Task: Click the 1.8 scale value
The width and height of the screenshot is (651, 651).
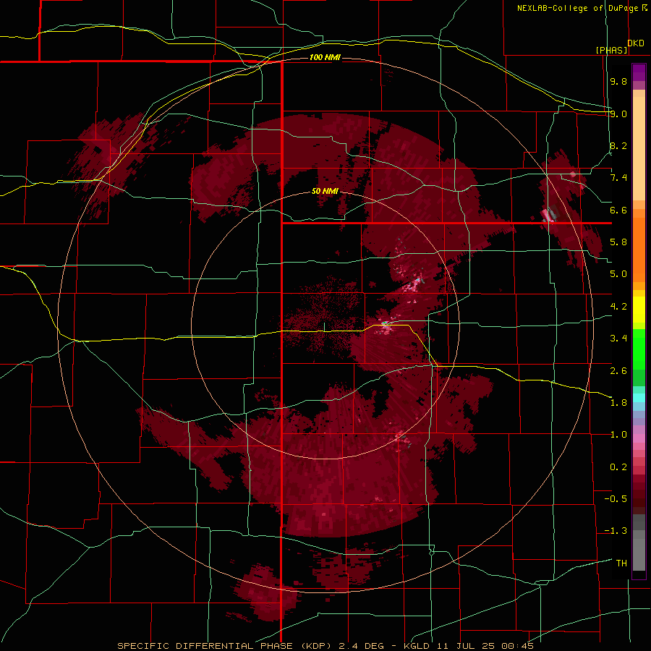Action: 618,403
